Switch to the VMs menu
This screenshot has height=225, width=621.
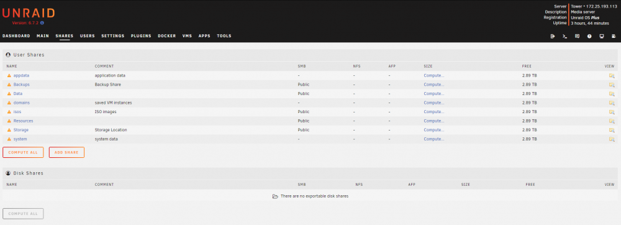tap(187, 36)
